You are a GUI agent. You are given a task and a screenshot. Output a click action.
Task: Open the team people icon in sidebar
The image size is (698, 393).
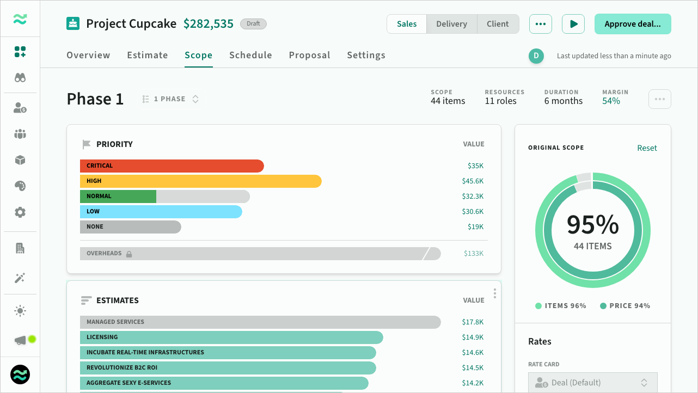tap(20, 134)
